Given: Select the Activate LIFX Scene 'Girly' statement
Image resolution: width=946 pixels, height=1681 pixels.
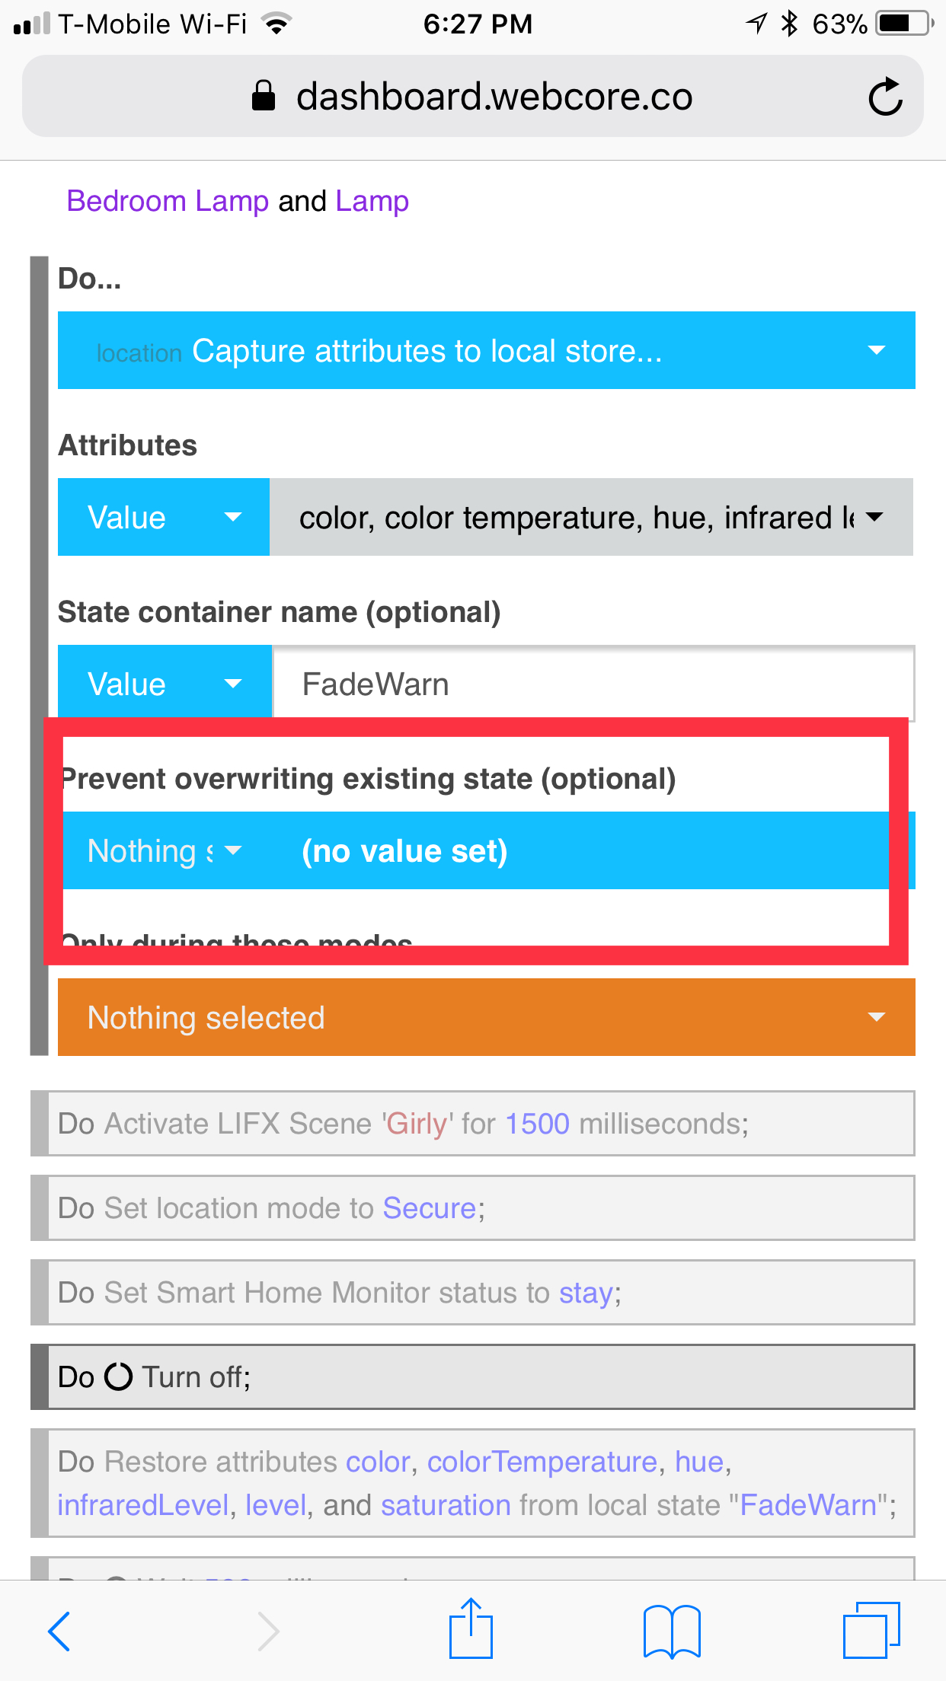Looking at the screenshot, I should click(x=473, y=1124).
